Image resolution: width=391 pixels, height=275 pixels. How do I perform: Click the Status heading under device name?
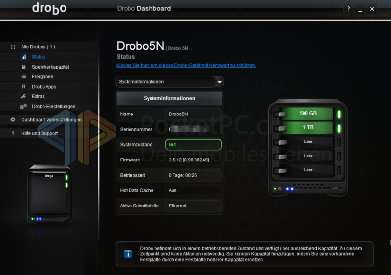tap(126, 57)
